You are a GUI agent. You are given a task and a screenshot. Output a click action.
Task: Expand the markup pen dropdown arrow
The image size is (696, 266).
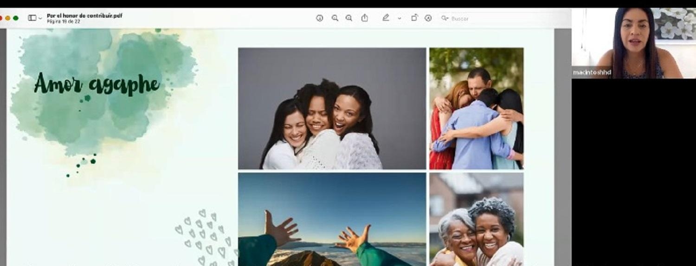(x=399, y=19)
